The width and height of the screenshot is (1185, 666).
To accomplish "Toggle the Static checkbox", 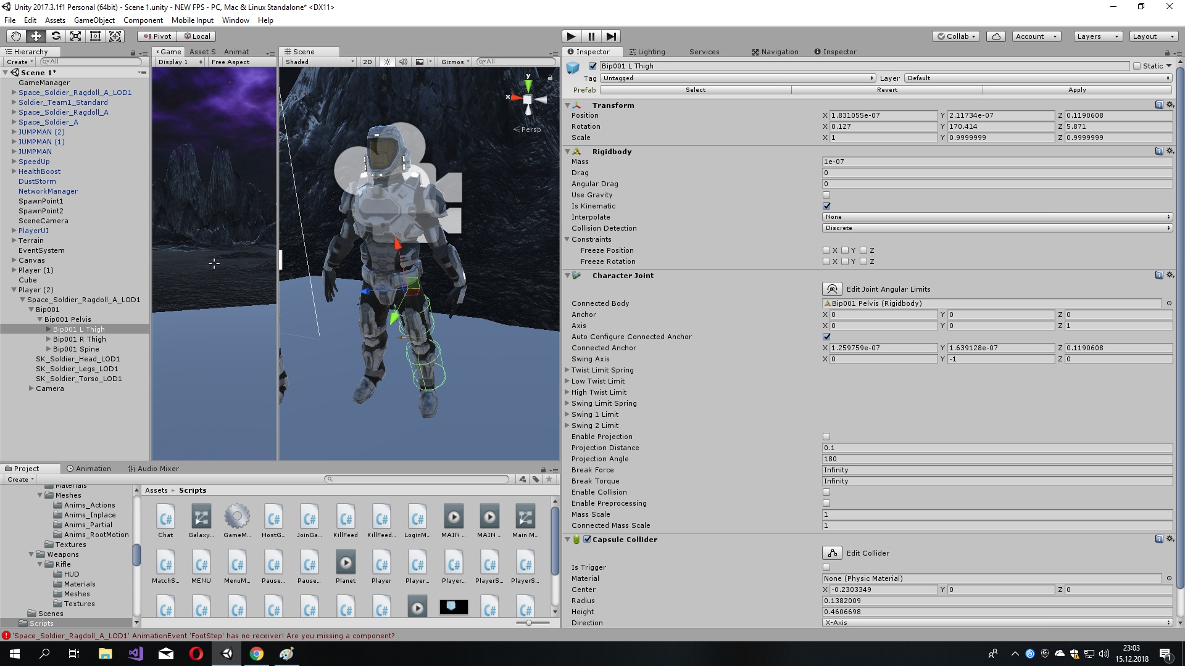I will tap(1137, 66).
